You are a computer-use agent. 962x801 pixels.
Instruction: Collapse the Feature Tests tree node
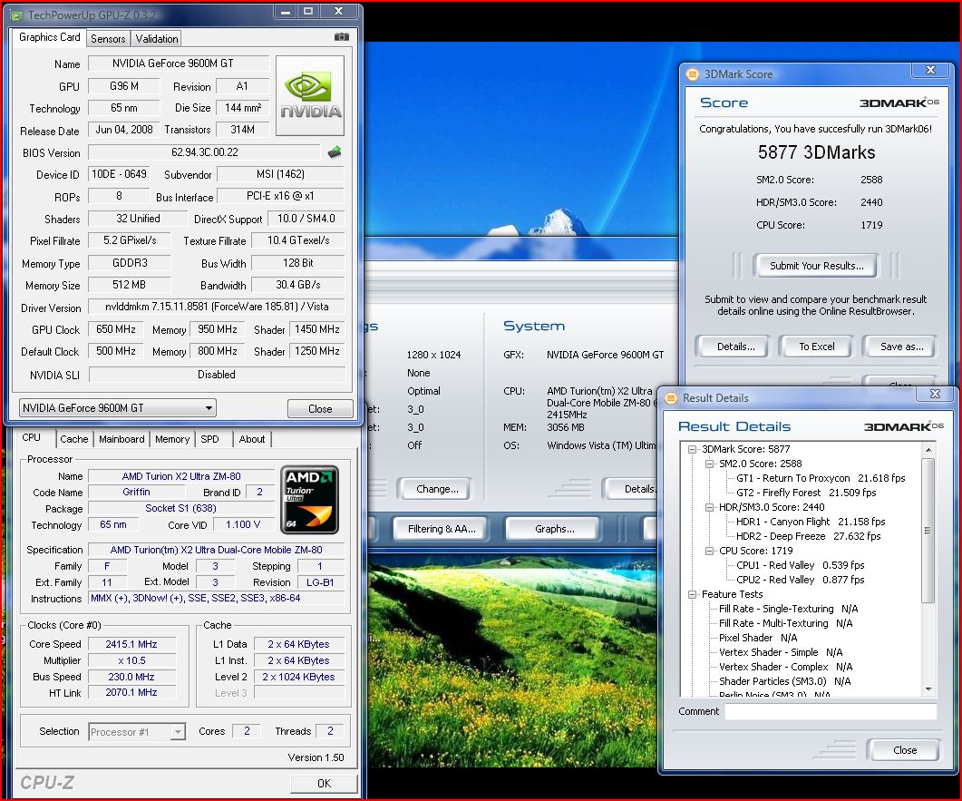click(692, 595)
